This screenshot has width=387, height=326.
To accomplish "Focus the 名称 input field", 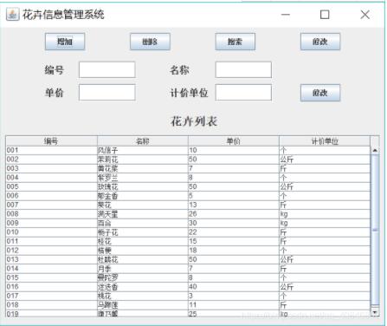I will click(x=243, y=69).
